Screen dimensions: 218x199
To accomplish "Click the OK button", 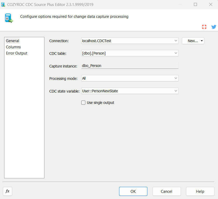I will point(133,192).
